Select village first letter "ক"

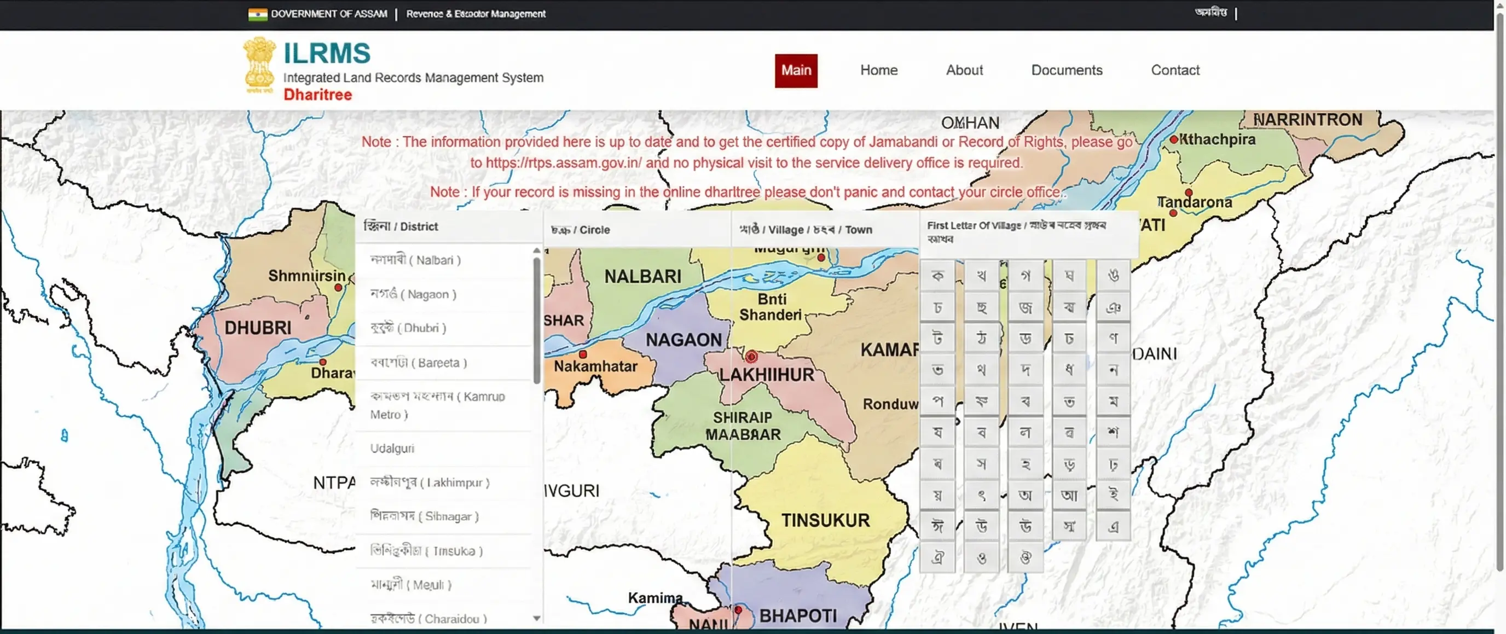pos(938,275)
